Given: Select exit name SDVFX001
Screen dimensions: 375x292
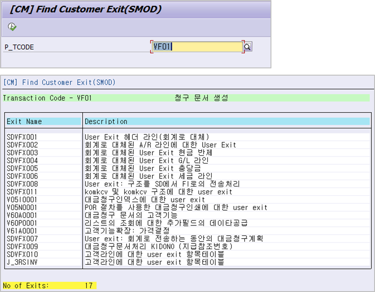Looking at the screenshot, I should pyautogui.click(x=22, y=137).
